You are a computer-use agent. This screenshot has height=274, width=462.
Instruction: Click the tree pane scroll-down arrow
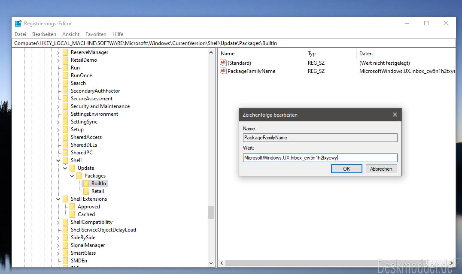[211, 263]
